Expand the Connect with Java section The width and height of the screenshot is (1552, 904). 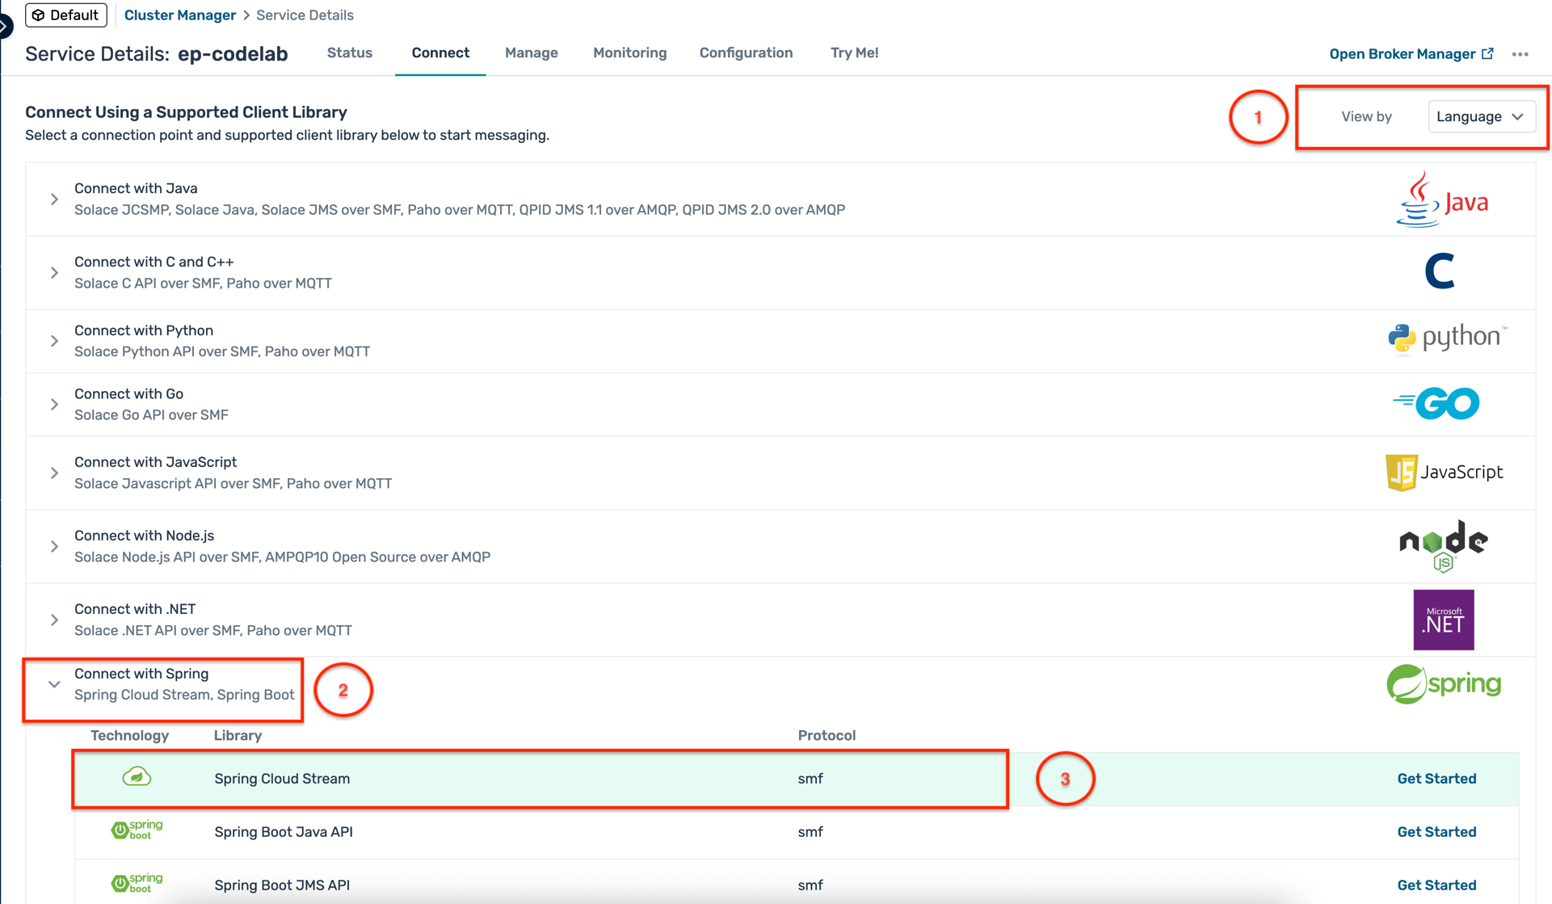point(54,199)
